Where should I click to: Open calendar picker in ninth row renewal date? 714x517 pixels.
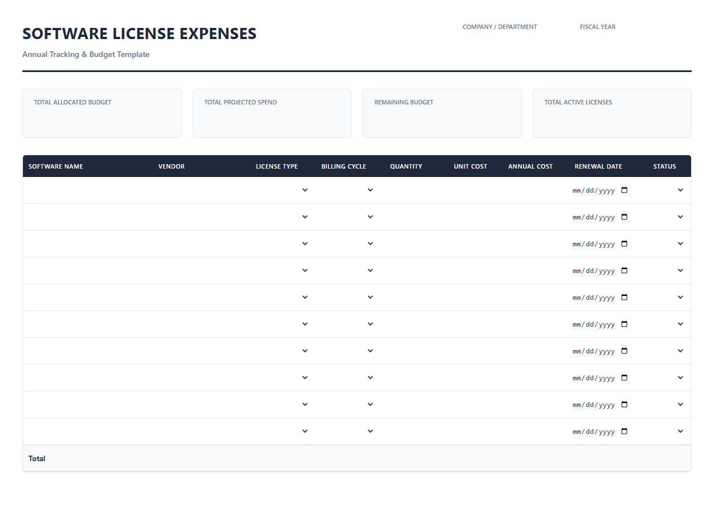click(624, 404)
